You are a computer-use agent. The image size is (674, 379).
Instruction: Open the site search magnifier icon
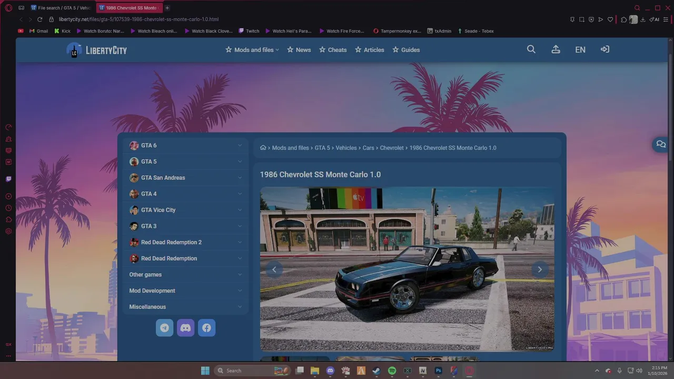pos(531,49)
